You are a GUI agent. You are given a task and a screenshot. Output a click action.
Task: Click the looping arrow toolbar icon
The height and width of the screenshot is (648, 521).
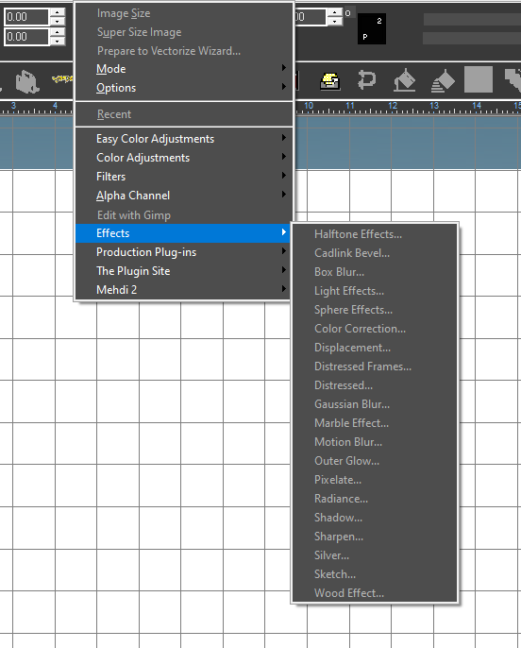pyautogui.click(x=366, y=79)
